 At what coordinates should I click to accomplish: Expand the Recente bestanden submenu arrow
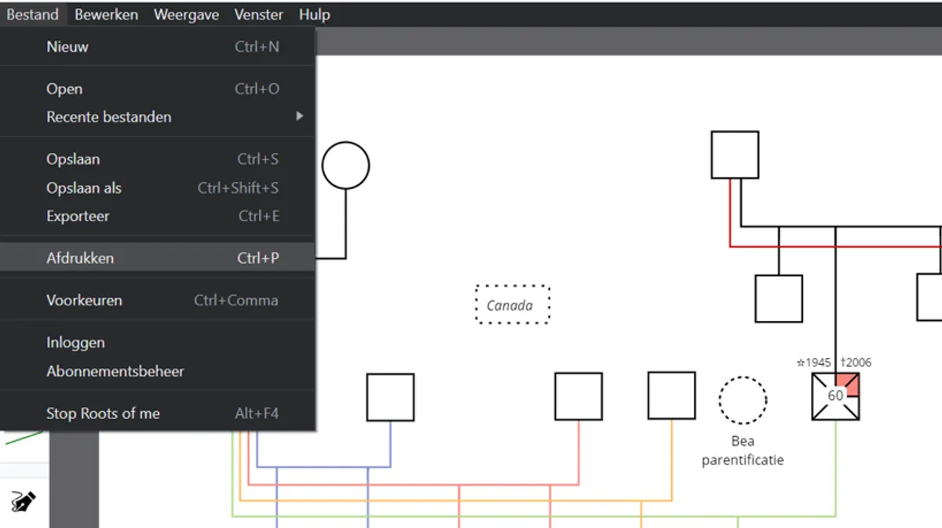299,117
